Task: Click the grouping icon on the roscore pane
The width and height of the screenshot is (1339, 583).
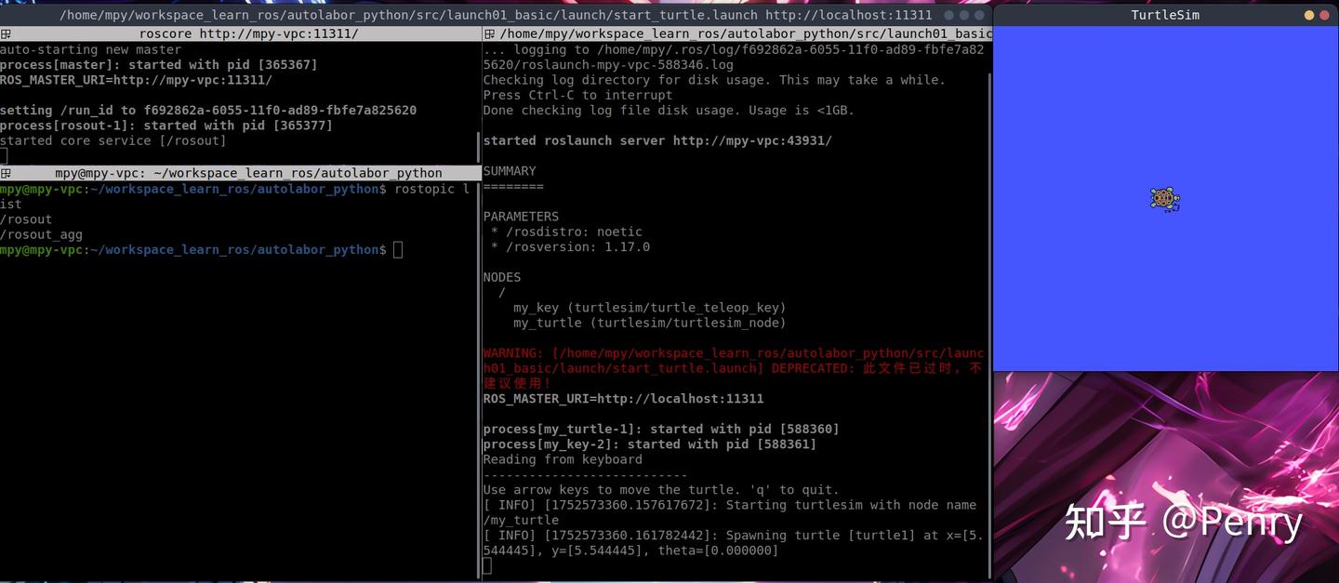Action: pos(6,33)
